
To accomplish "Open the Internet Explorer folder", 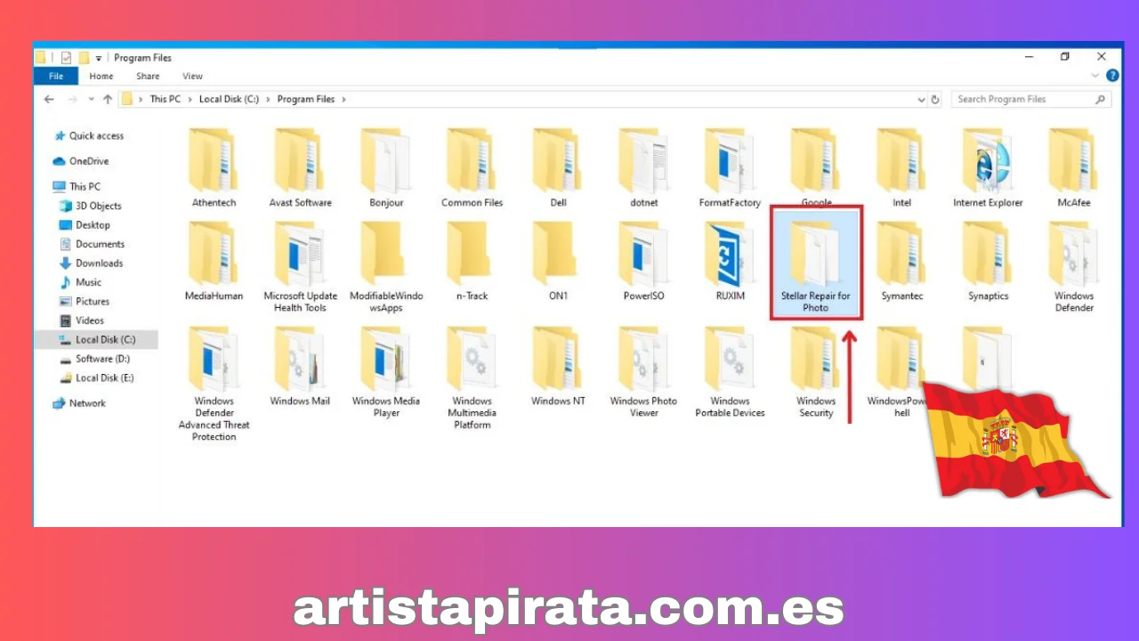I will [988, 169].
